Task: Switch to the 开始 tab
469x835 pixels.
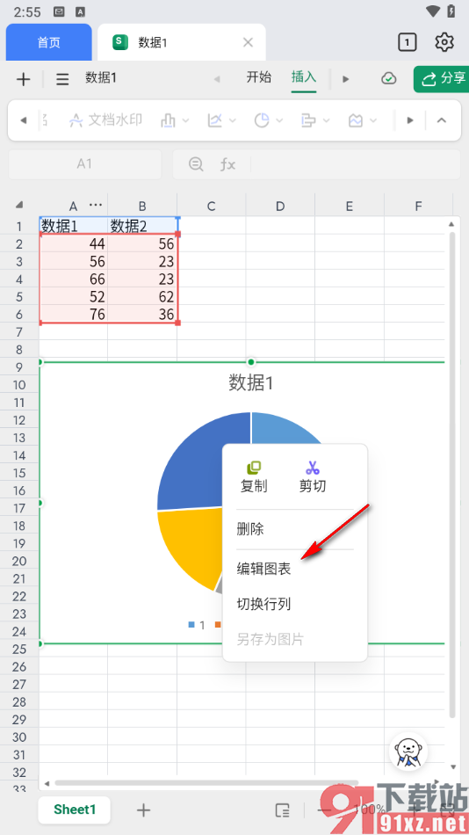Action: pyautogui.click(x=259, y=77)
